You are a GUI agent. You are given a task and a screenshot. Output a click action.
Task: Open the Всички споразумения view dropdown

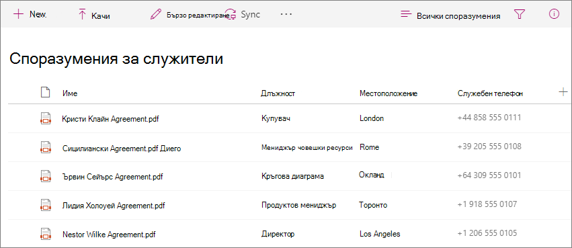pos(458,16)
